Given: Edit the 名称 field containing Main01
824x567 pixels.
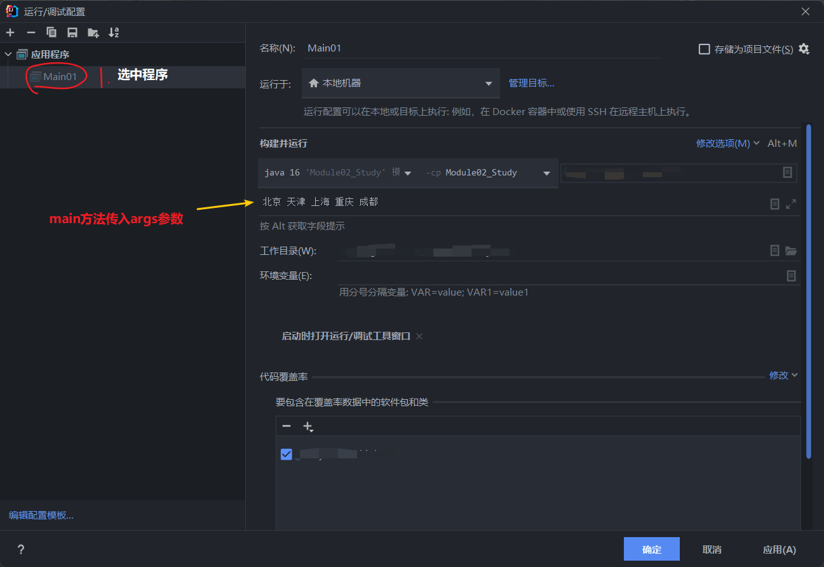Looking at the screenshot, I should click(482, 48).
